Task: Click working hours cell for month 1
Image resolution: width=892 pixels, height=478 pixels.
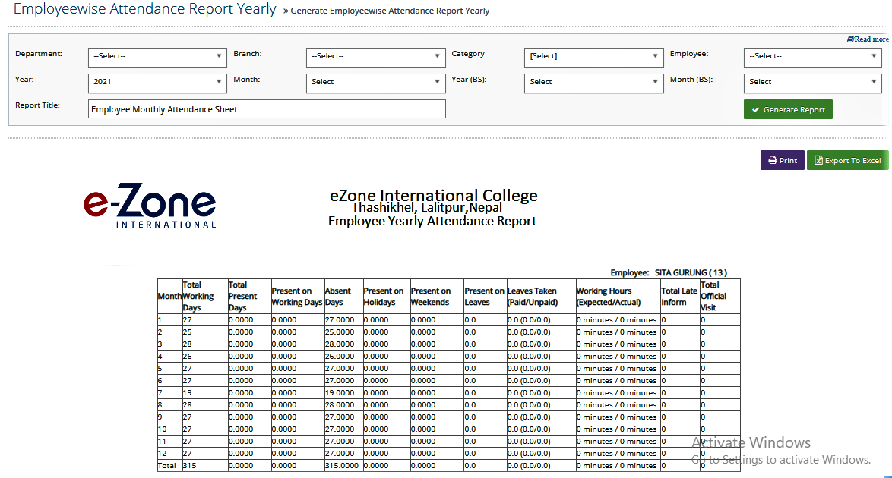Action: 617,320
